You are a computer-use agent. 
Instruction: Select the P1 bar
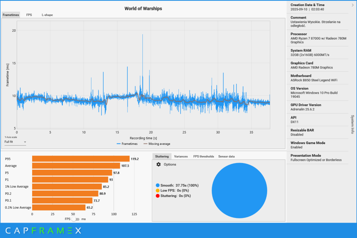point(70,179)
